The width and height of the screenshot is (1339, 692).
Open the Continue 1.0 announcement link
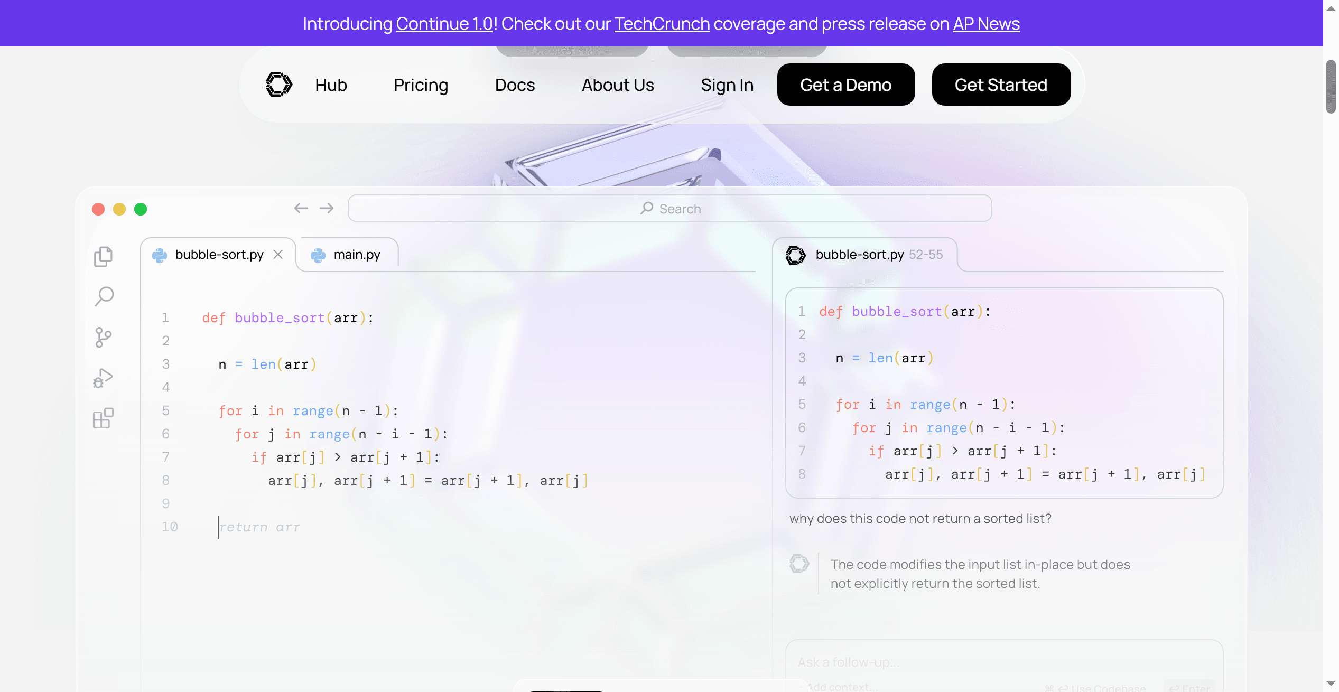point(444,24)
